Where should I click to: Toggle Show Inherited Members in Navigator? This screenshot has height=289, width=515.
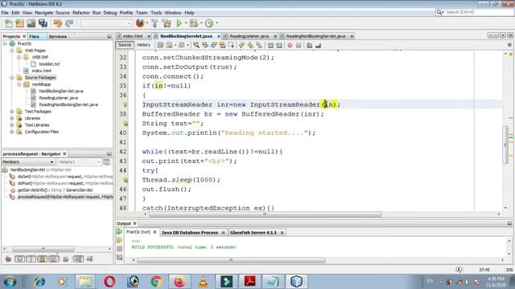(8, 259)
